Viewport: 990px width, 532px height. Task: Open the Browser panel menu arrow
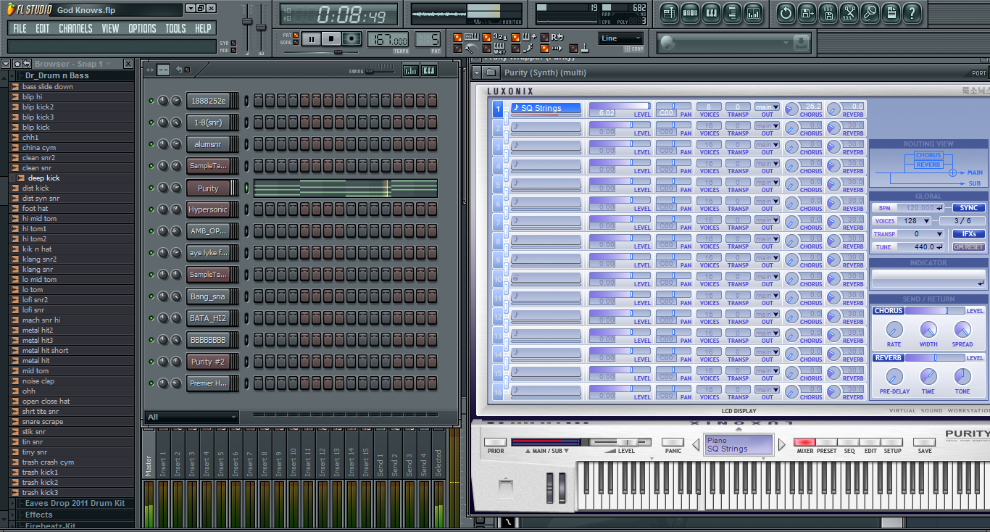[6, 64]
